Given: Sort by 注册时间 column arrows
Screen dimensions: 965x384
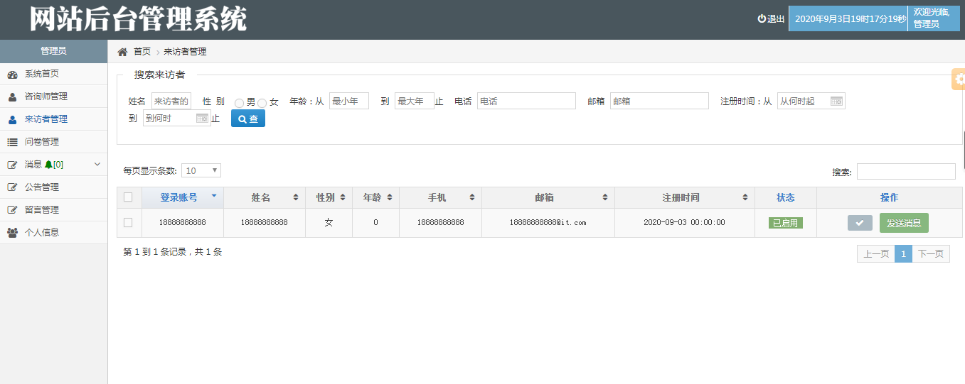Looking at the screenshot, I should 745,198.
